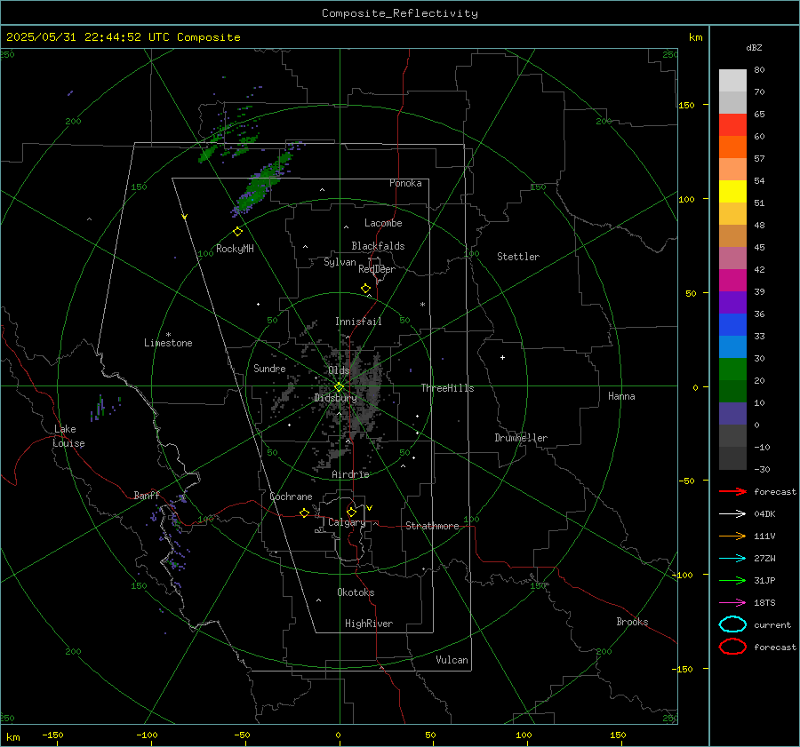The height and width of the screenshot is (747, 800).
Task: Click the yellow diamond marker near Cochrane
Action: (305, 513)
